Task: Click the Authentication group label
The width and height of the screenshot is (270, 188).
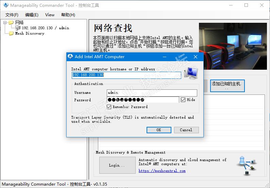Action: (89, 84)
